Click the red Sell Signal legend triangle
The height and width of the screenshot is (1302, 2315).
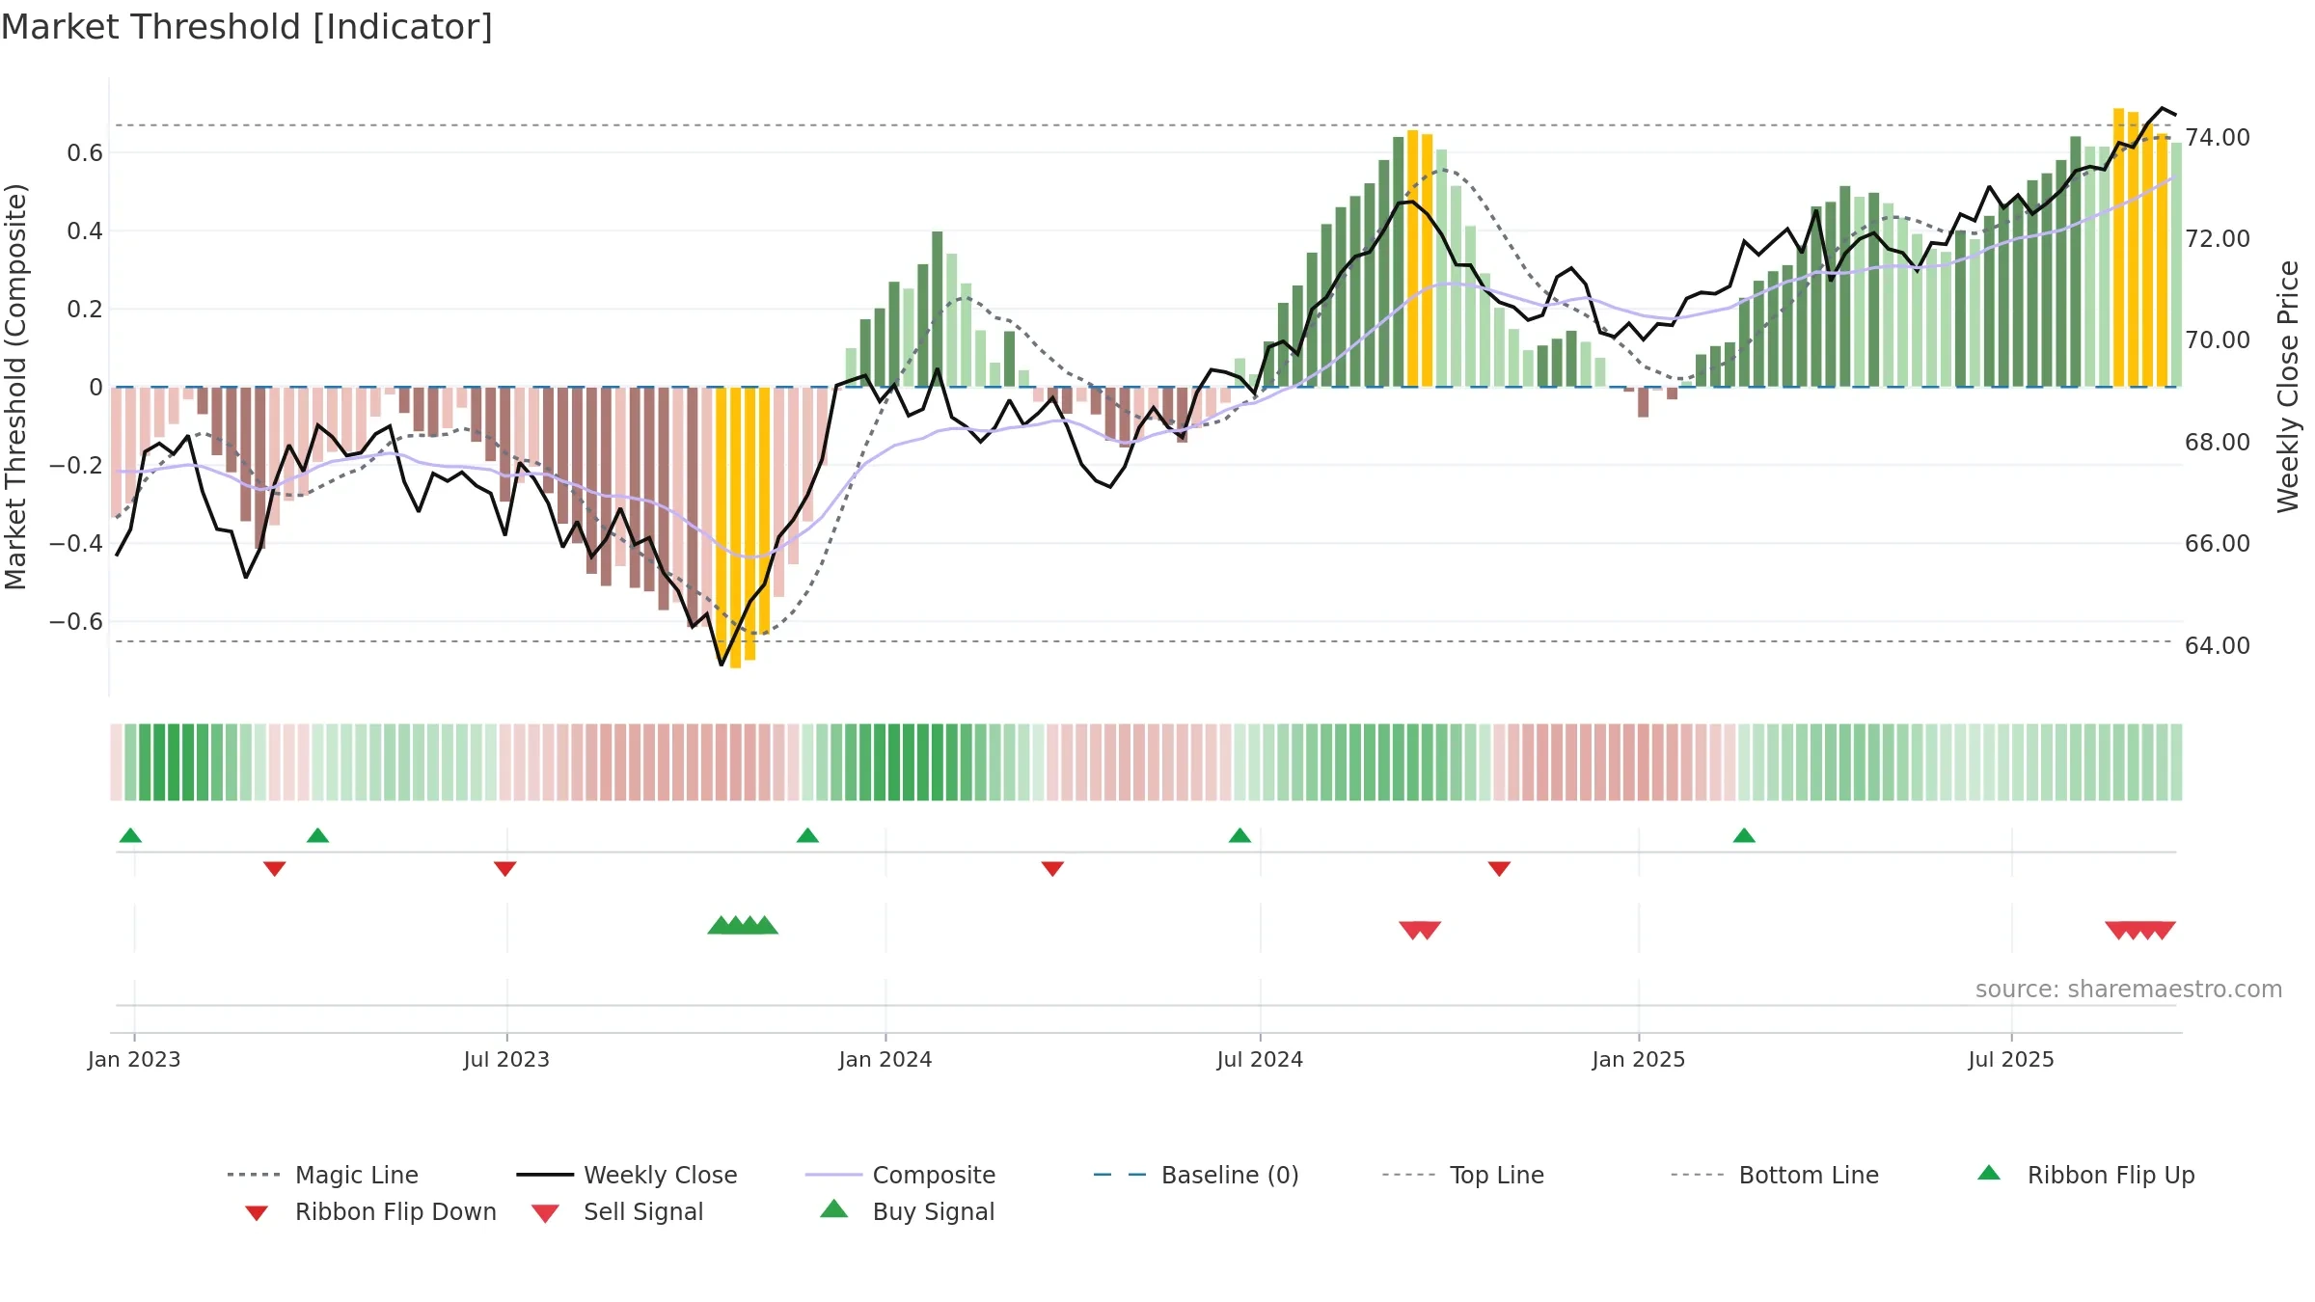545,1213
